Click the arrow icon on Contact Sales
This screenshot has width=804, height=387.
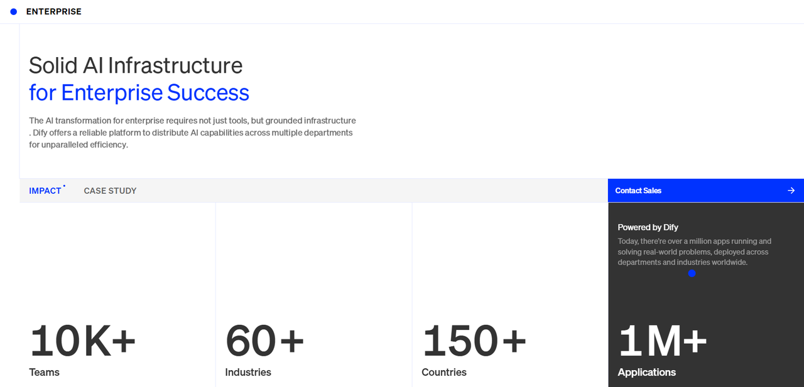[791, 191]
